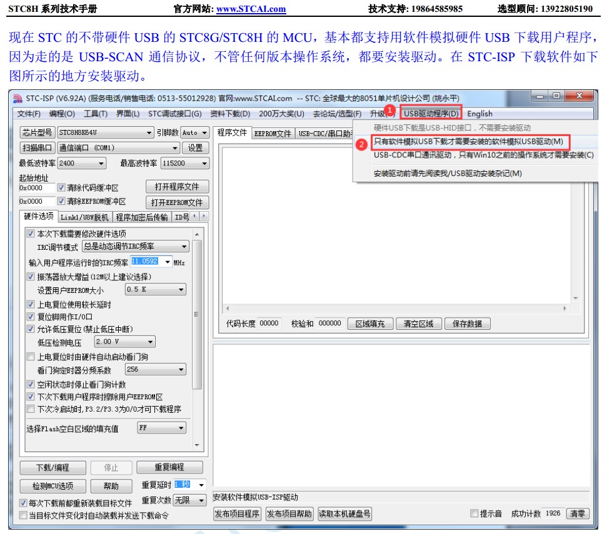Image resolution: width=602 pixels, height=534 pixels.
Task: Toggle 上电复位使用较长延时 checkbox
Action: 31,305
